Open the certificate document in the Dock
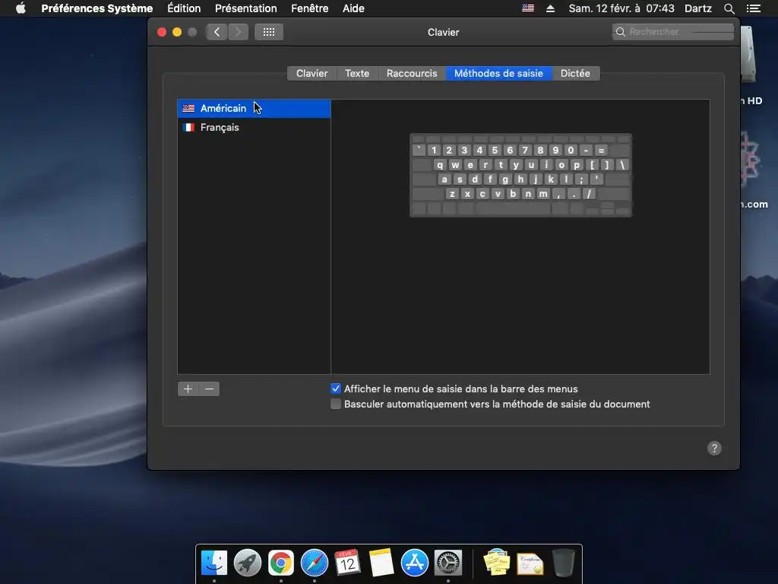778x584 pixels. click(x=530, y=563)
